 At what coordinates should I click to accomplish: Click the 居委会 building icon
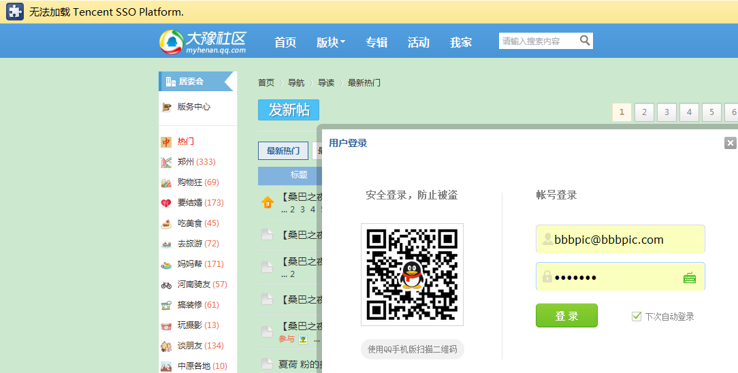tap(170, 82)
